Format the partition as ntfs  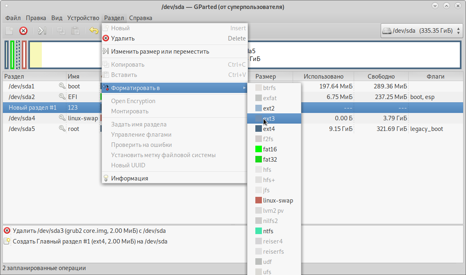274,231
